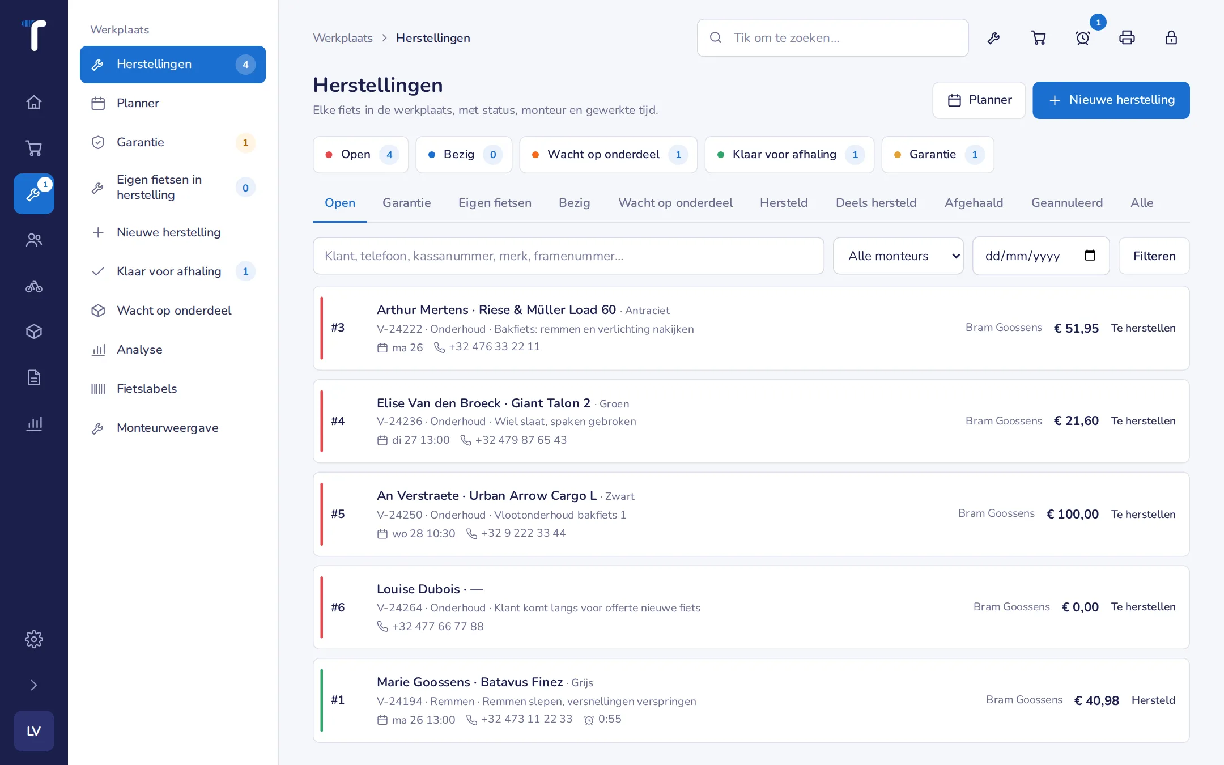This screenshot has height=765, width=1224.
Task: Open the document icon in left rail
Action: 34,377
